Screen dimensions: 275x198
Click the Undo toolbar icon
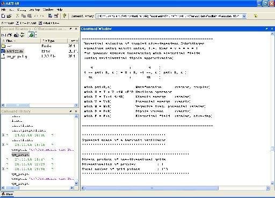pos(36,16)
